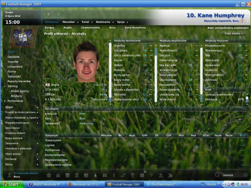251x188 pixels.
Task: Open the Opcje menu
Action: pyautogui.click(x=122, y=22)
